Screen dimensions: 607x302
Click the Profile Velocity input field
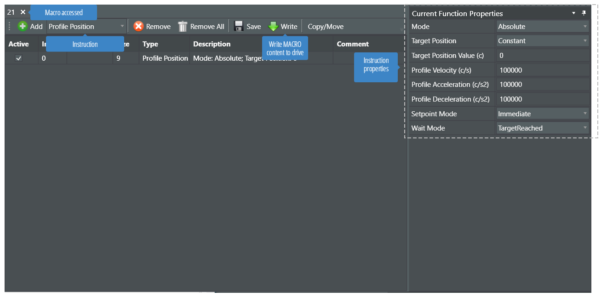click(x=543, y=70)
